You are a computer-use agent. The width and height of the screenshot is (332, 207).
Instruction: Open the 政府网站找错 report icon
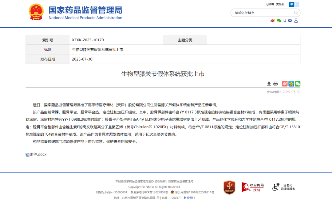click(253, 187)
